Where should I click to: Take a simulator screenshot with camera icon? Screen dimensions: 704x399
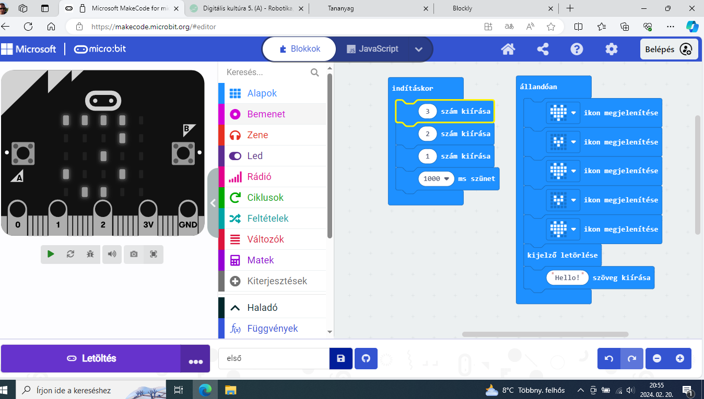134,254
